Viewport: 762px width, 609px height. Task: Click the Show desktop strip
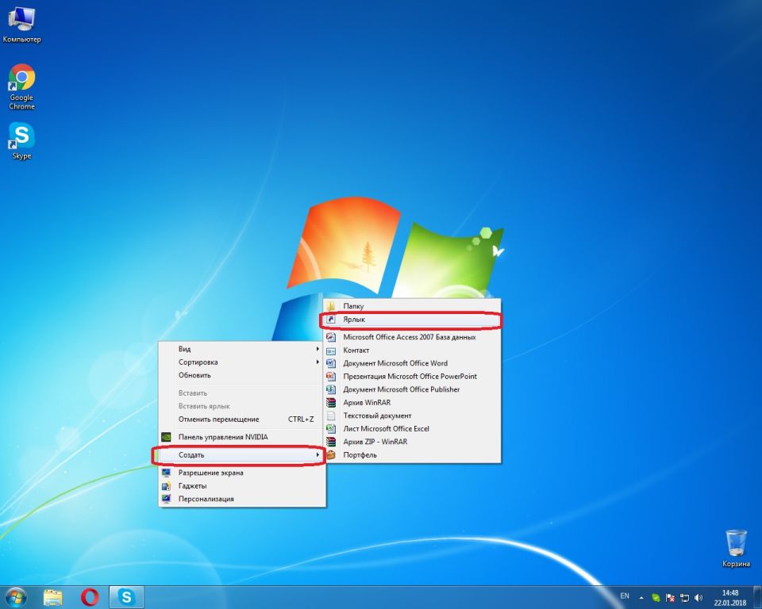tap(758, 597)
